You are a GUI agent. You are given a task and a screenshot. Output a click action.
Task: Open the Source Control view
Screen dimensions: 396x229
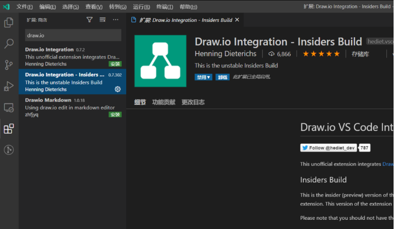point(9,65)
